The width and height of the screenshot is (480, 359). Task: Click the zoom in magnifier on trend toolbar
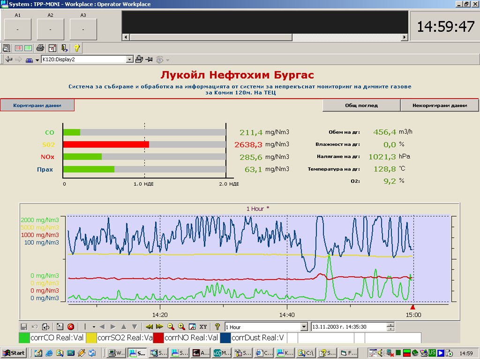(x=181, y=327)
